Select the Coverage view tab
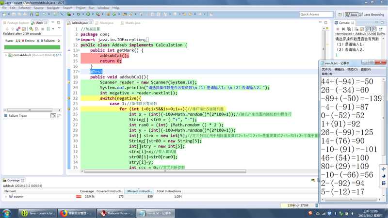Image resolution: width=388 pixels, height=218 pixels. tap(14, 180)
